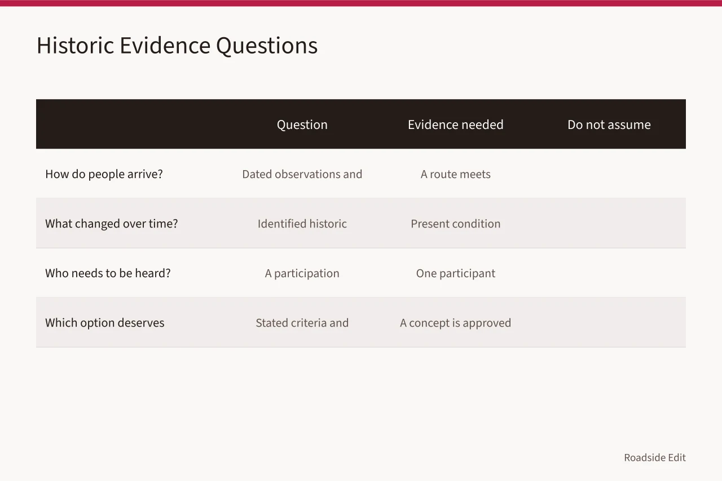Click the 'Dated observations and' cell

[x=302, y=174]
